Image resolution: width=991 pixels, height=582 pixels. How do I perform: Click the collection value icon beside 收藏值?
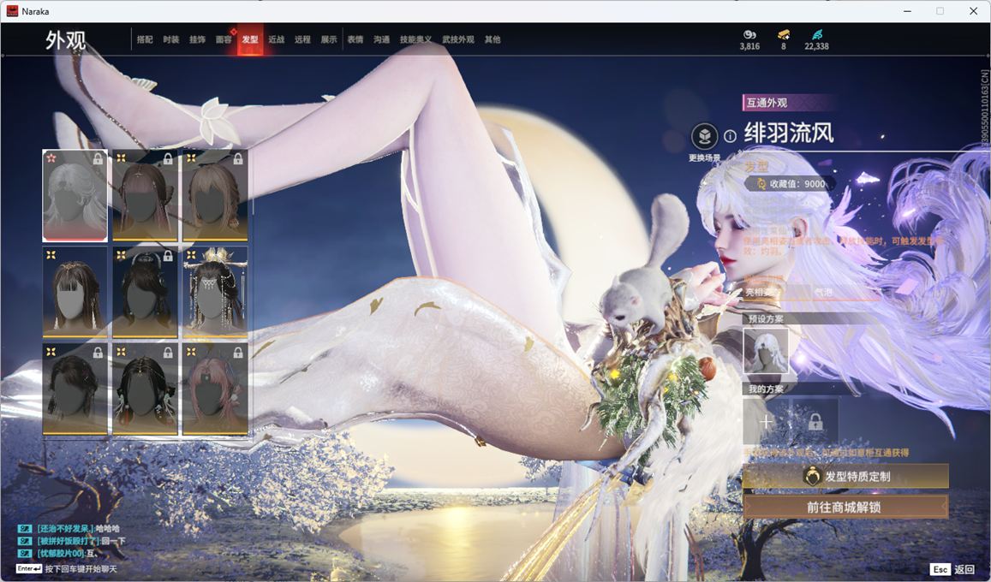(x=761, y=184)
